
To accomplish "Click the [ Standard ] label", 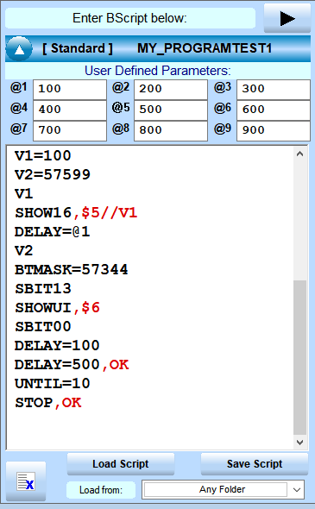I will [78, 48].
